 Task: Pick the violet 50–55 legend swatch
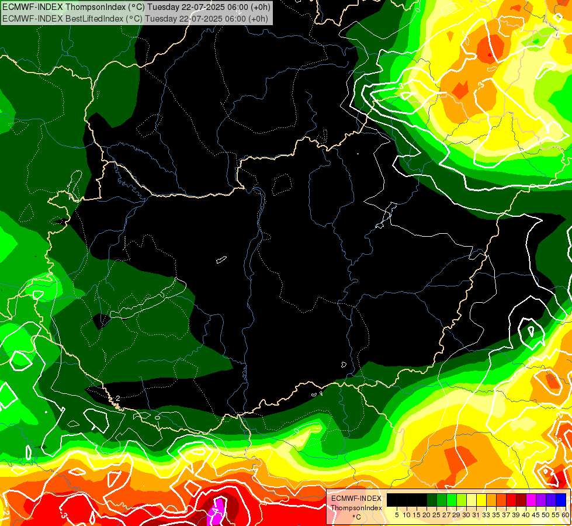pos(551,500)
